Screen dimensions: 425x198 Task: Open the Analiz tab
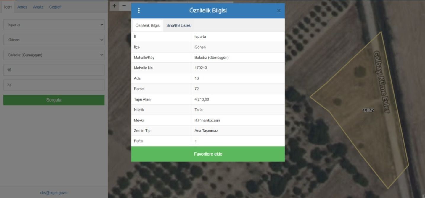pyautogui.click(x=38, y=7)
